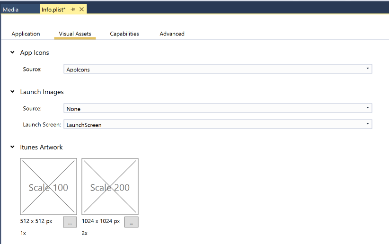Click the Itunes Artwork heading text

[42, 147]
